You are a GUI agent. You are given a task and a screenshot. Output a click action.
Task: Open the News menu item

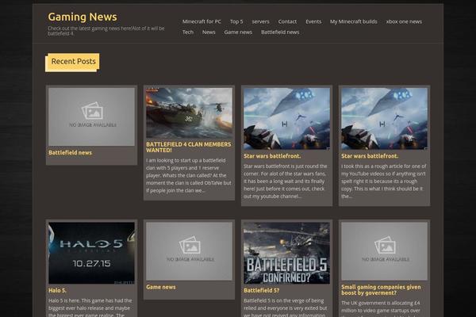pos(209,32)
